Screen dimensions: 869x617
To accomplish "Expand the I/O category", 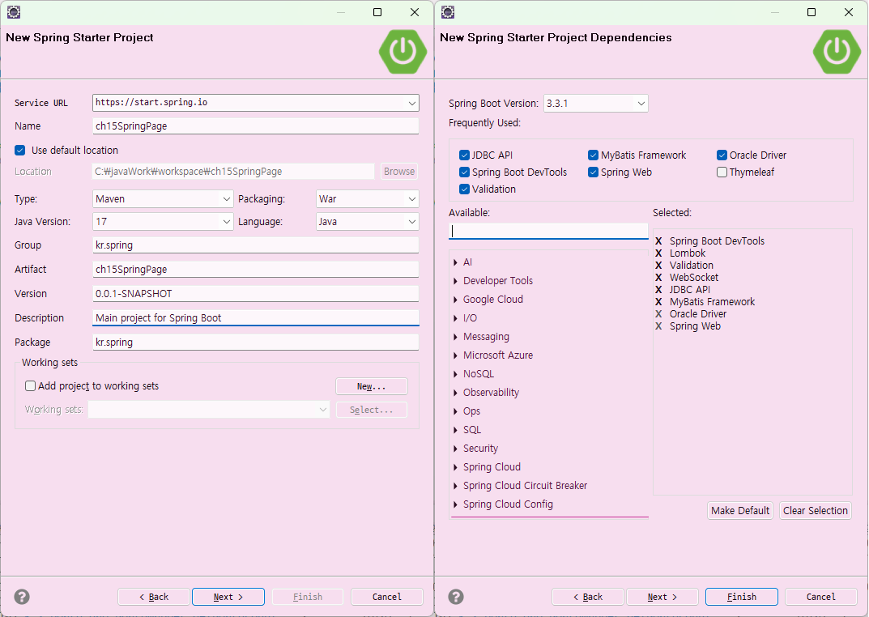I will [456, 318].
